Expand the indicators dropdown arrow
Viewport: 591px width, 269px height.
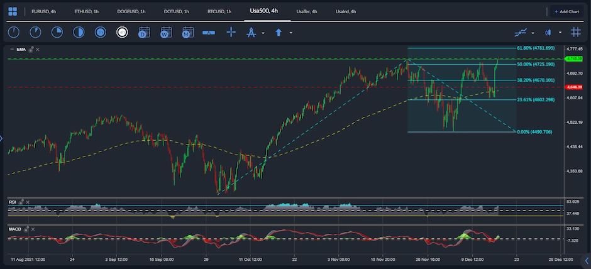(x=533, y=33)
